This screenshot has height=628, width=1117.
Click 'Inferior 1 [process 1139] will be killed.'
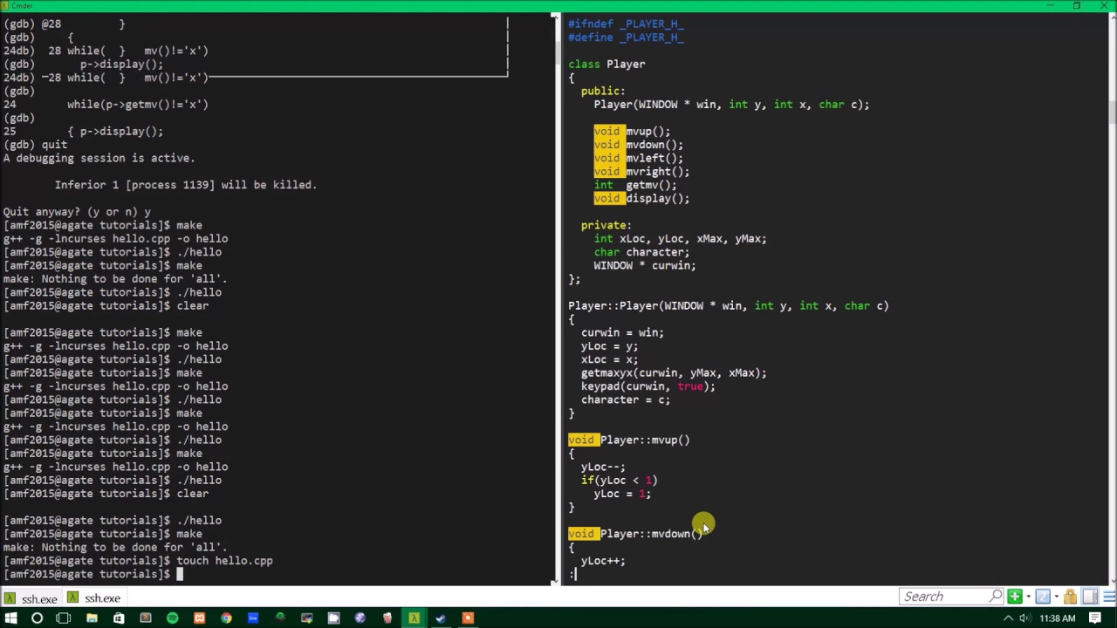pos(185,185)
